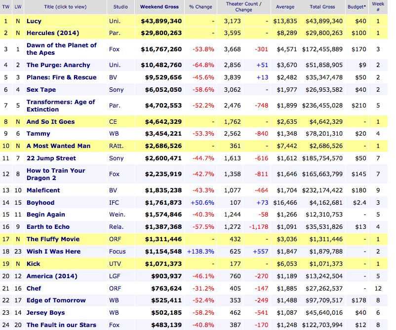Viewport: 396px width, 330px height.
Task: Click WB studio in Tammy row
Action: (114, 134)
